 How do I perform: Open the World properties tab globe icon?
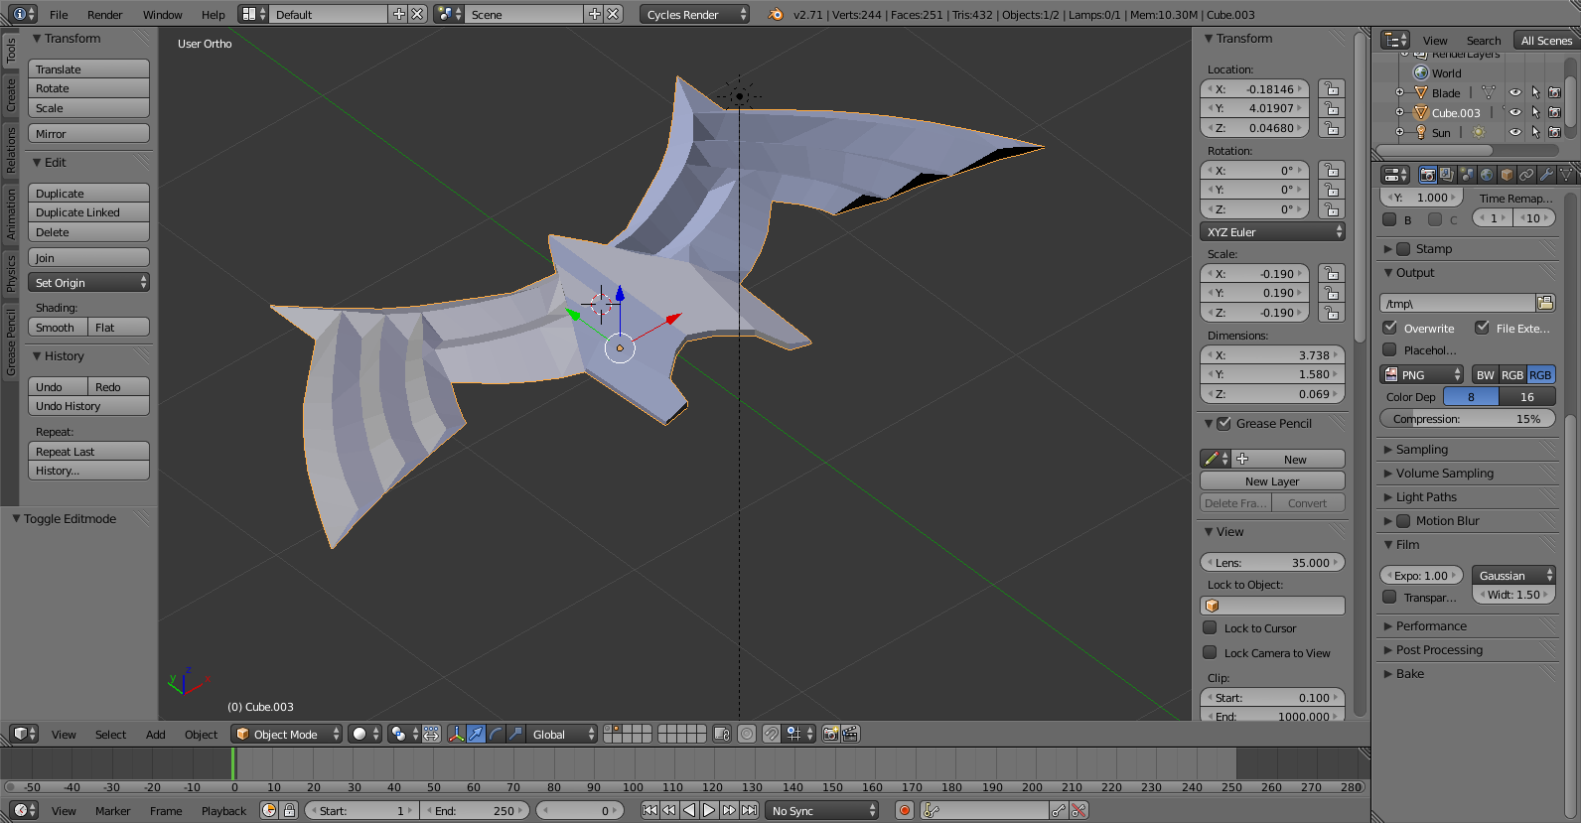click(1487, 175)
